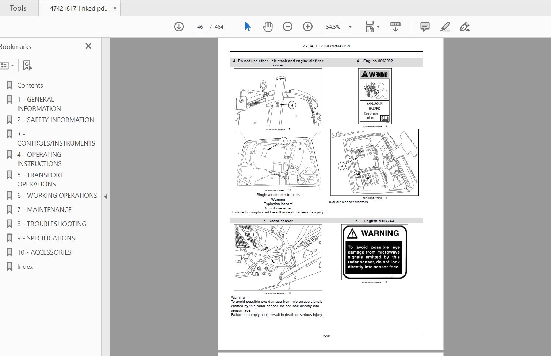Screen dimensions: 551x356
Task: Click bookmark icon beside 4 - OPERATING INSTRUCTIONS
Action: pyautogui.click(x=9, y=155)
